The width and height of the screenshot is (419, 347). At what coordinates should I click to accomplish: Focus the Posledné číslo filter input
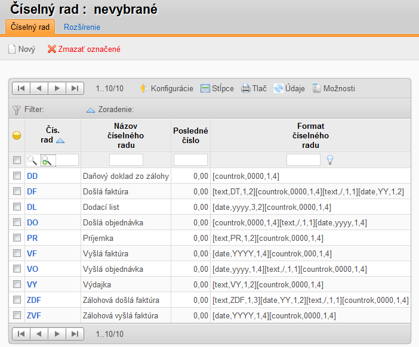pos(190,160)
